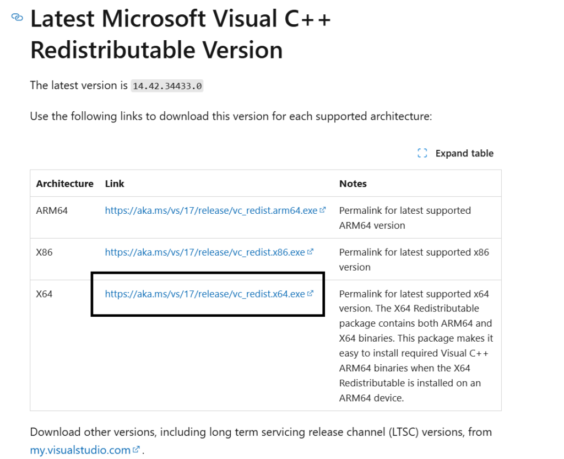Visit the my.visualstudio.com link
Viewport: 564px width, 459px height.
click(80, 450)
